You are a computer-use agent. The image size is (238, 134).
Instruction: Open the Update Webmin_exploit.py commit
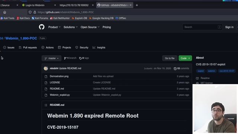click(x=107, y=95)
